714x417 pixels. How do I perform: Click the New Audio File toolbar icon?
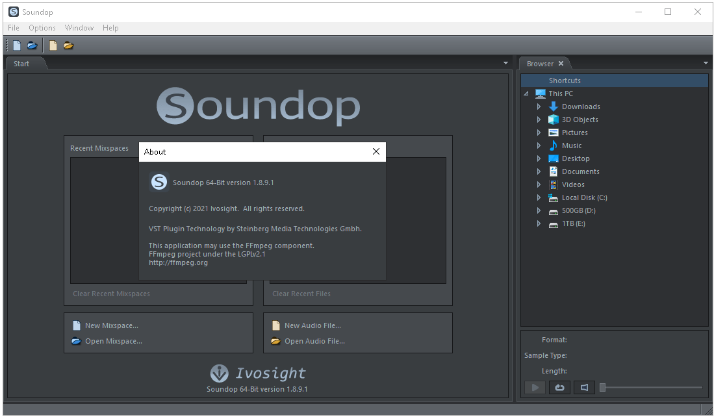coord(53,45)
